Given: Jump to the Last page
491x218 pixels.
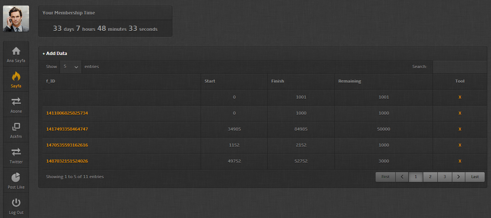Looking at the screenshot, I should [x=475, y=177].
